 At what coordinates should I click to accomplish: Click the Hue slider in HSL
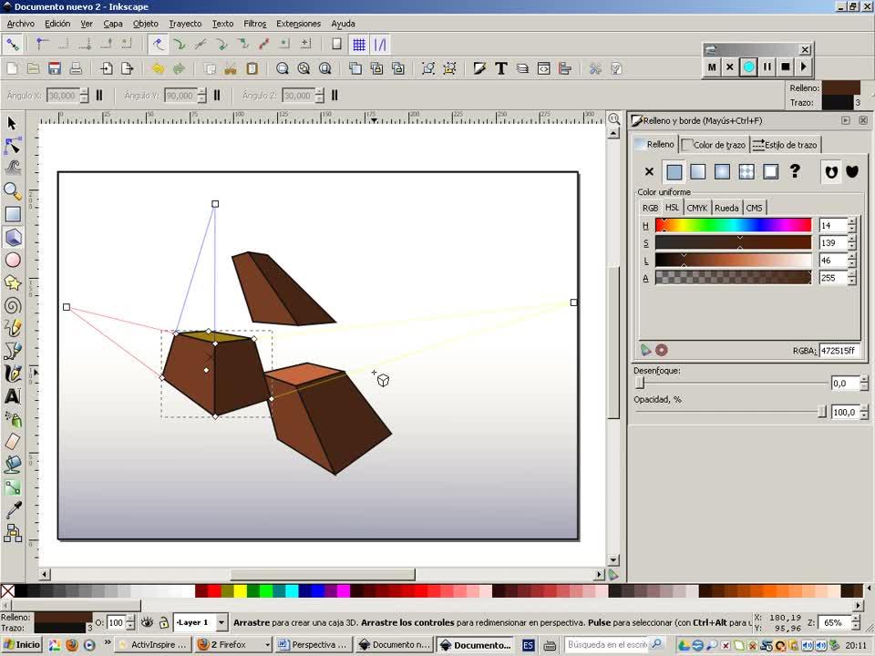pos(733,225)
